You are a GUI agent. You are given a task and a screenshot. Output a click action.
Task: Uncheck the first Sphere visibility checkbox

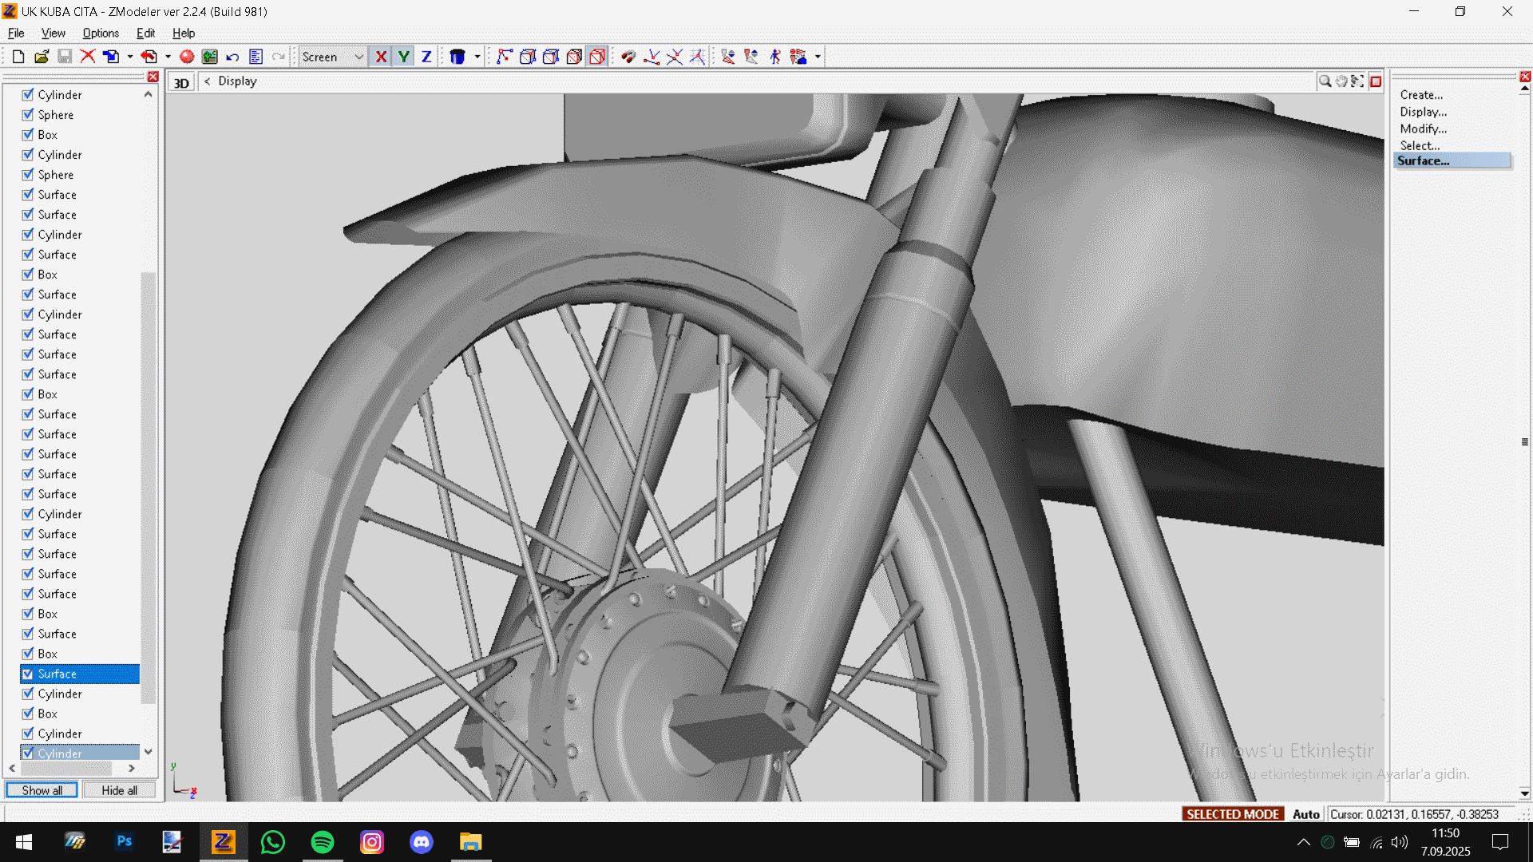tap(28, 115)
